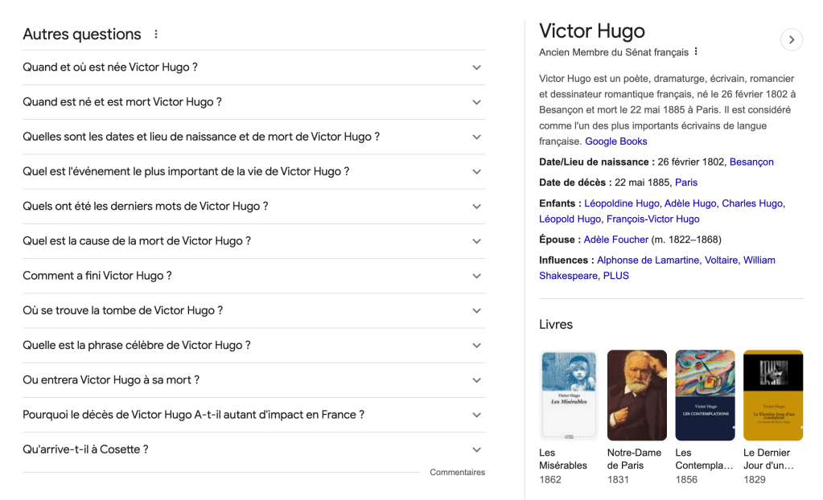Open the Besançon birthplace link
Viewport: 823px width, 500px height.
[x=751, y=162]
